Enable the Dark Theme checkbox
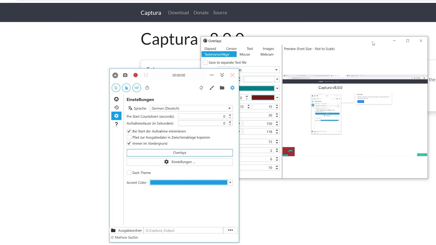 129,173
